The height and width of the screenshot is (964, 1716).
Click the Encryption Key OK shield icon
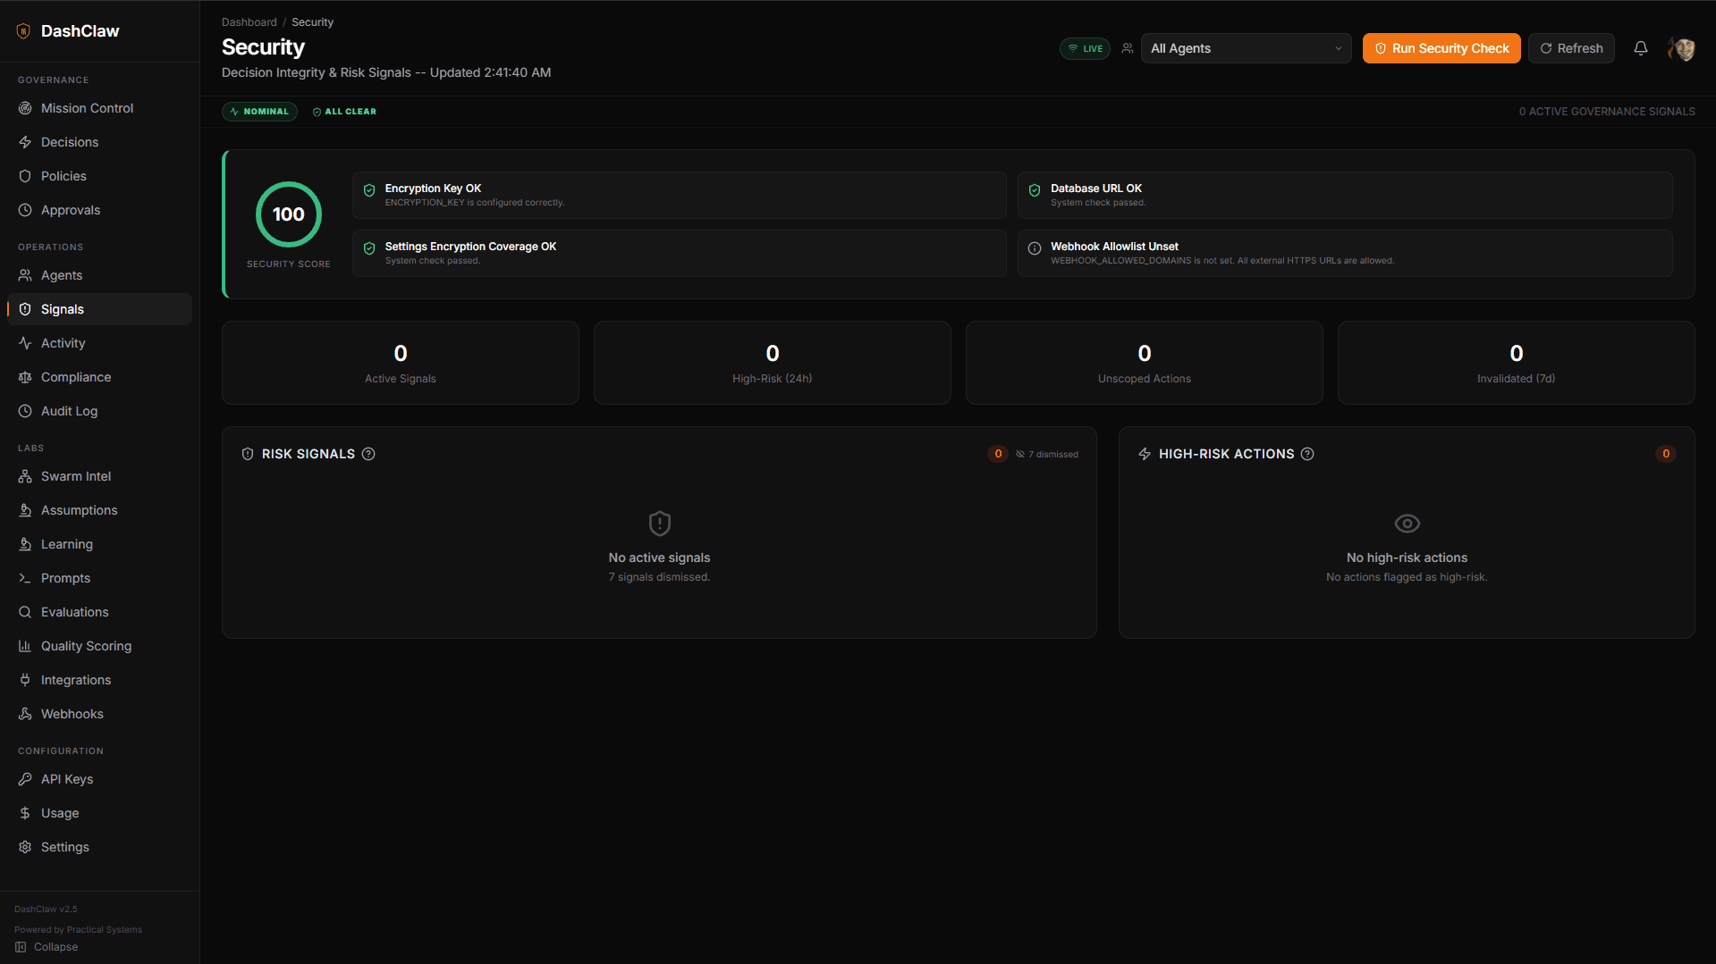tap(369, 190)
